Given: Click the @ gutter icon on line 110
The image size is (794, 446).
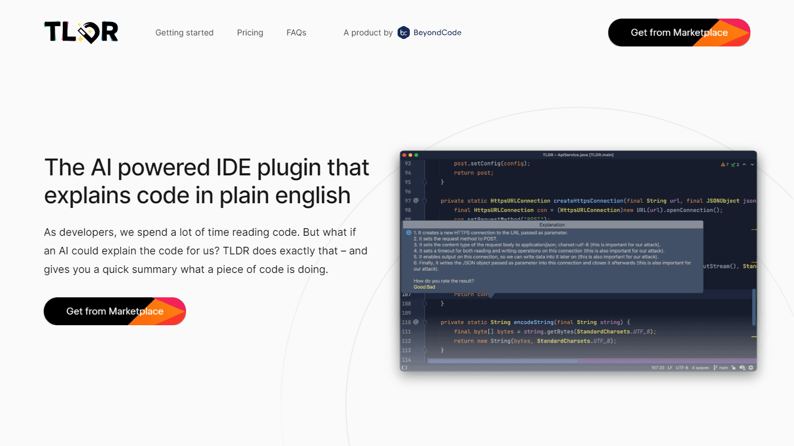Looking at the screenshot, I should 416,322.
